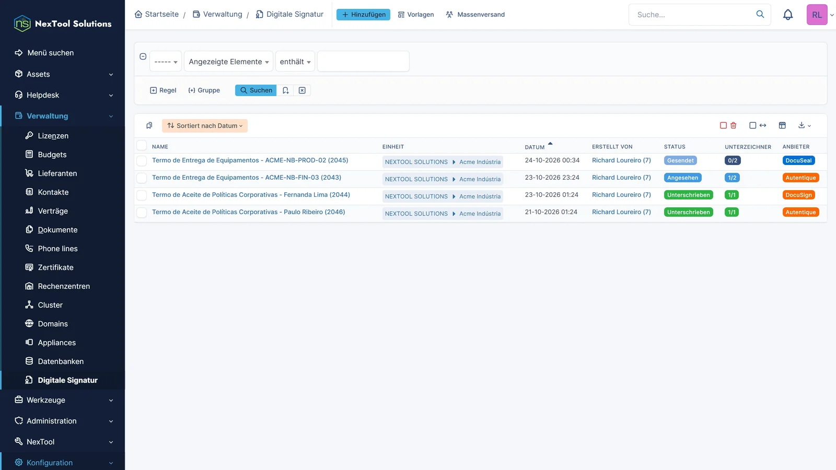This screenshot has width=836, height=470.
Task: Click the RL user avatar
Action: [817, 15]
